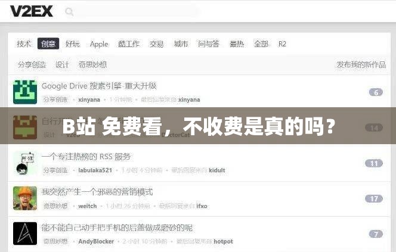Open xinyana's green pixel avatar
The image size is (396, 252).
click(x=25, y=92)
